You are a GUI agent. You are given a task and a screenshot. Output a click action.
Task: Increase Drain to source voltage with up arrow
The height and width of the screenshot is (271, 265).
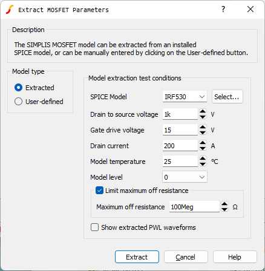point(203,111)
